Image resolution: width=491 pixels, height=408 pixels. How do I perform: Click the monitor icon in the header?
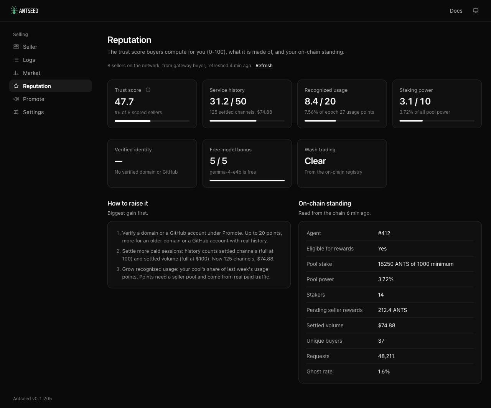476,11
